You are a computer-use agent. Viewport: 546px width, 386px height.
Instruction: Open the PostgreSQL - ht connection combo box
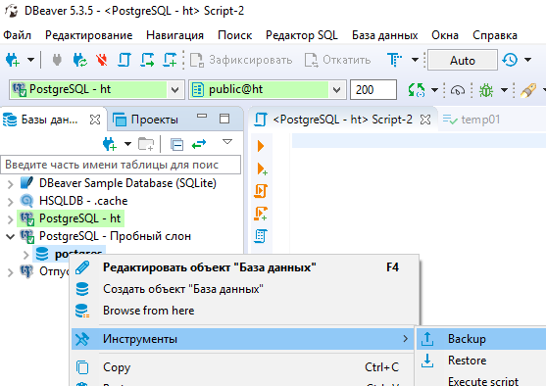[x=97, y=90]
